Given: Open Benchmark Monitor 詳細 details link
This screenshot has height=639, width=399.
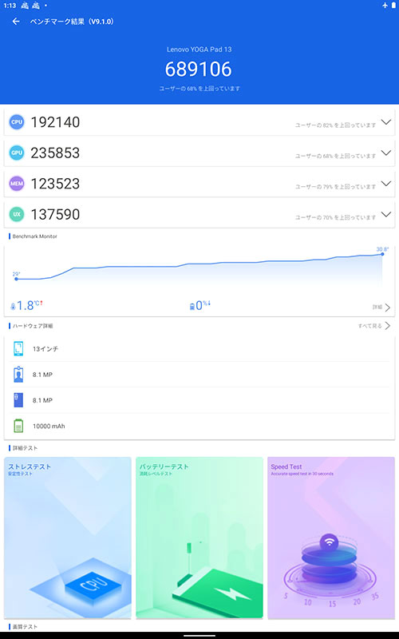Looking at the screenshot, I should click(x=381, y=308).
